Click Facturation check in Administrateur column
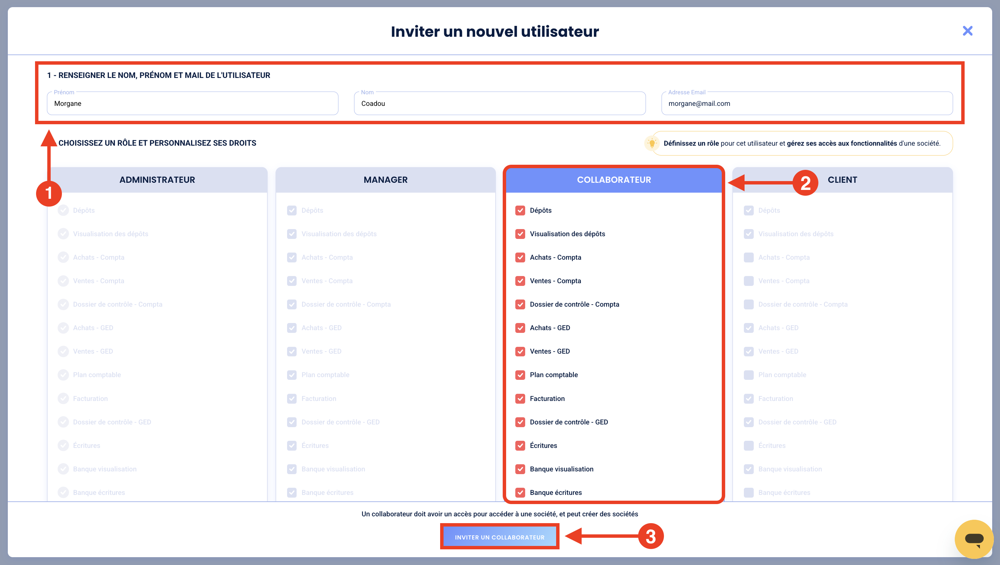 [x=63, y=399]
